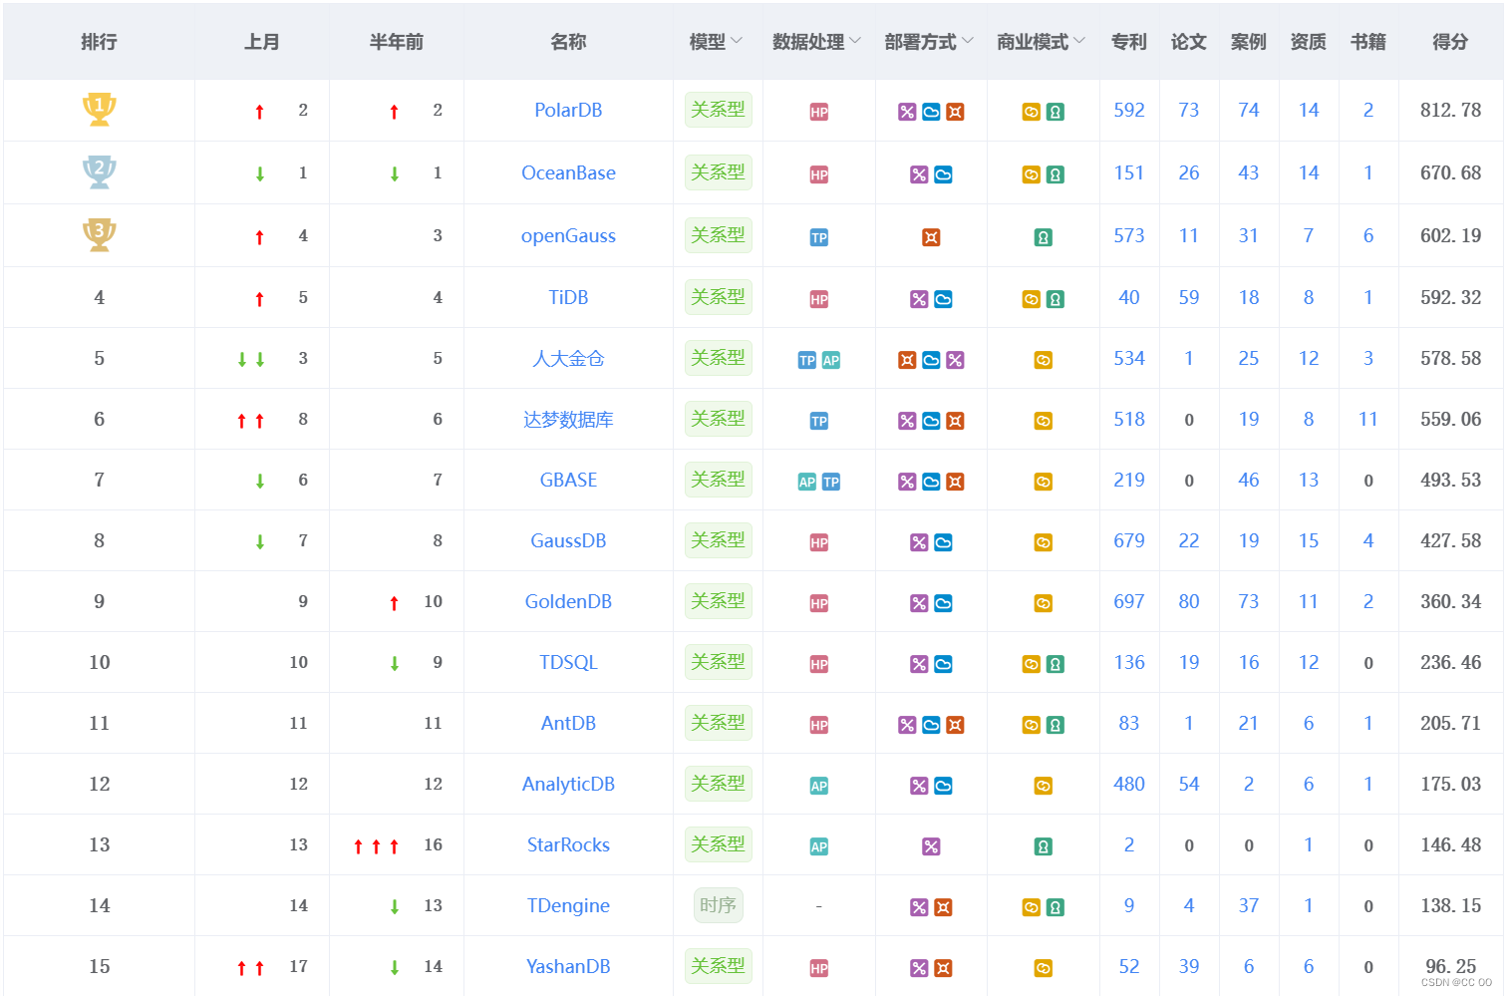Click the 时序 model tag for TDengine

718,905
